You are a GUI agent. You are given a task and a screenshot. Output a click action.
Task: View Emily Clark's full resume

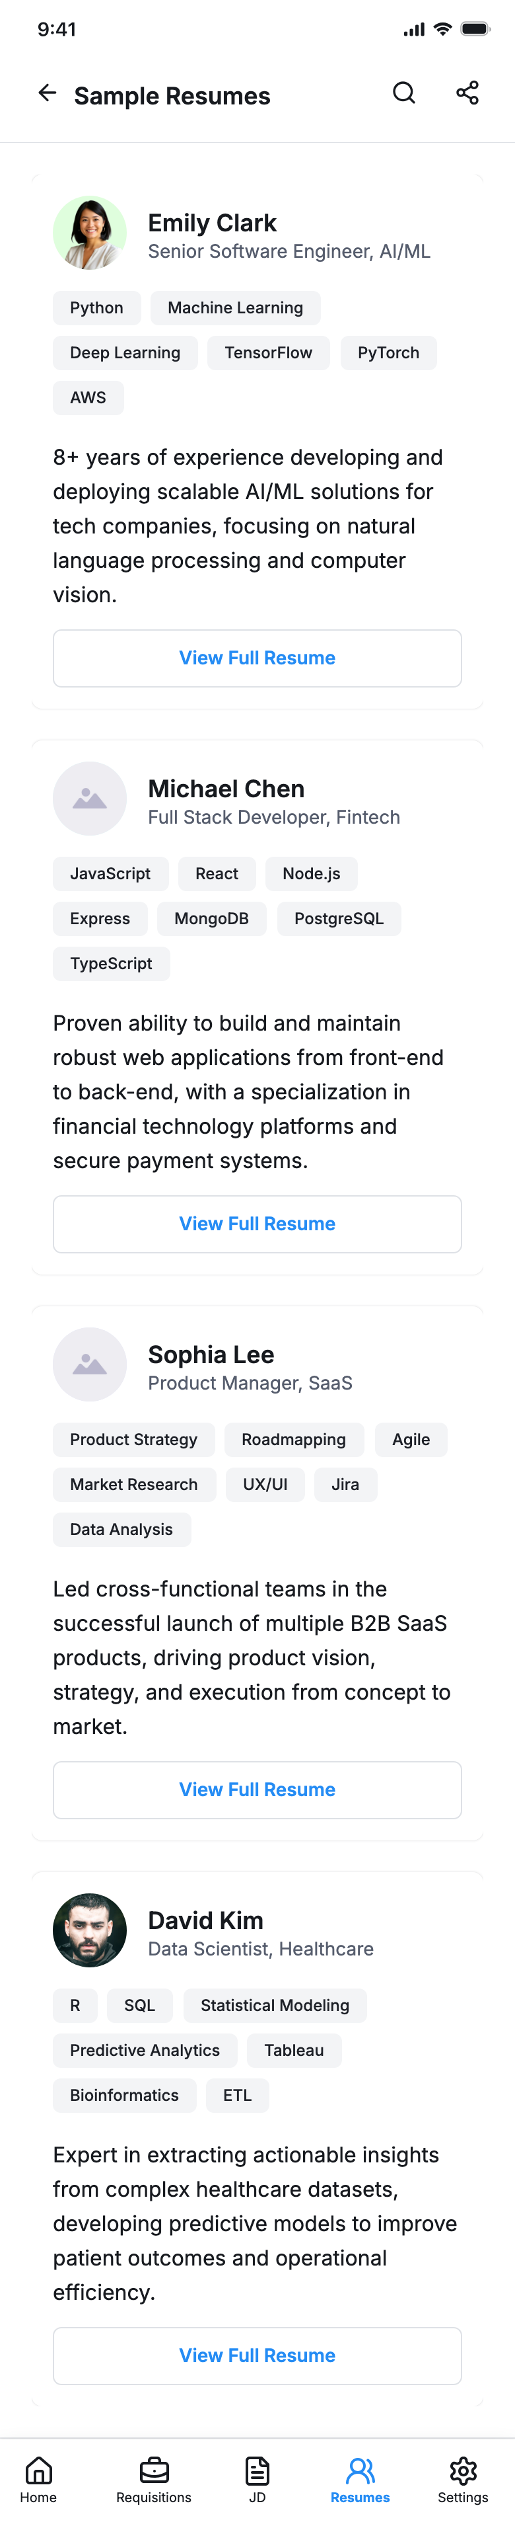(257, 658)
